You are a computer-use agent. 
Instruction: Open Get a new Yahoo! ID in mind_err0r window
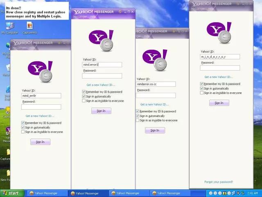40,116
